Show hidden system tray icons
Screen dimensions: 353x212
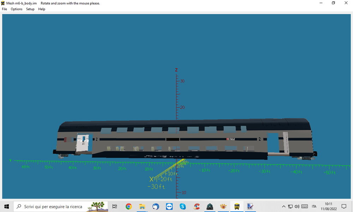(284, 206)
